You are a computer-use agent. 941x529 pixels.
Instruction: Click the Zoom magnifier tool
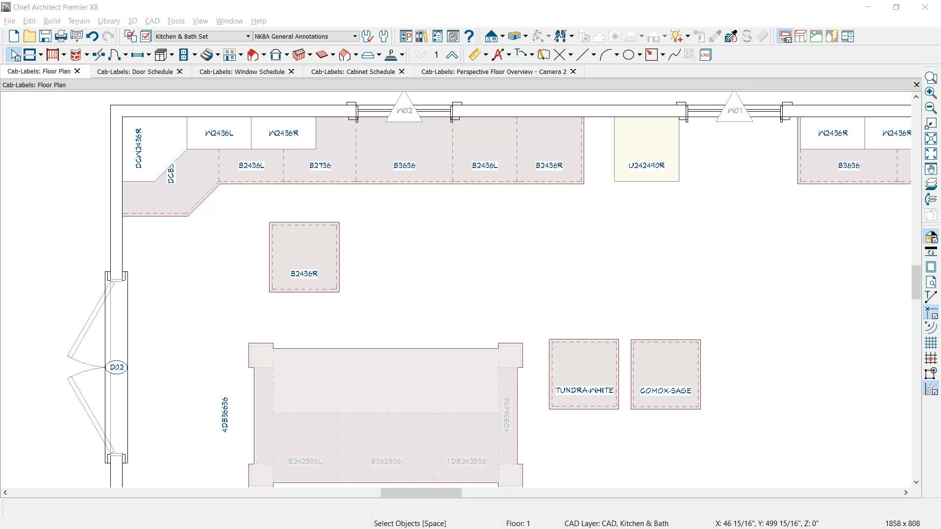931,77
